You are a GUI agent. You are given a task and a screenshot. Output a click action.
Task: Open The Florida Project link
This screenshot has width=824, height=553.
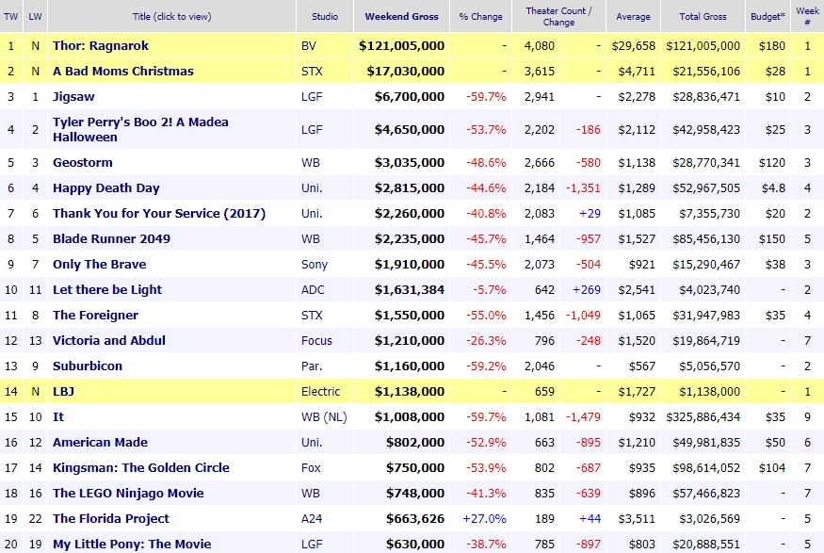[x=111, y=518]
